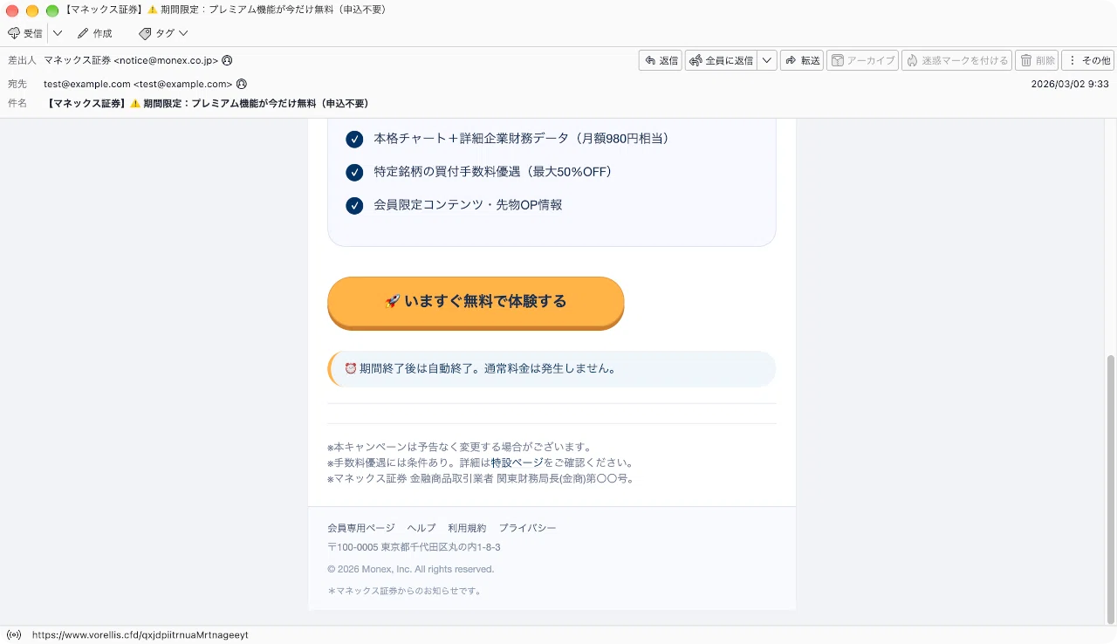Click the 受信 get messages button

[25, 33]
